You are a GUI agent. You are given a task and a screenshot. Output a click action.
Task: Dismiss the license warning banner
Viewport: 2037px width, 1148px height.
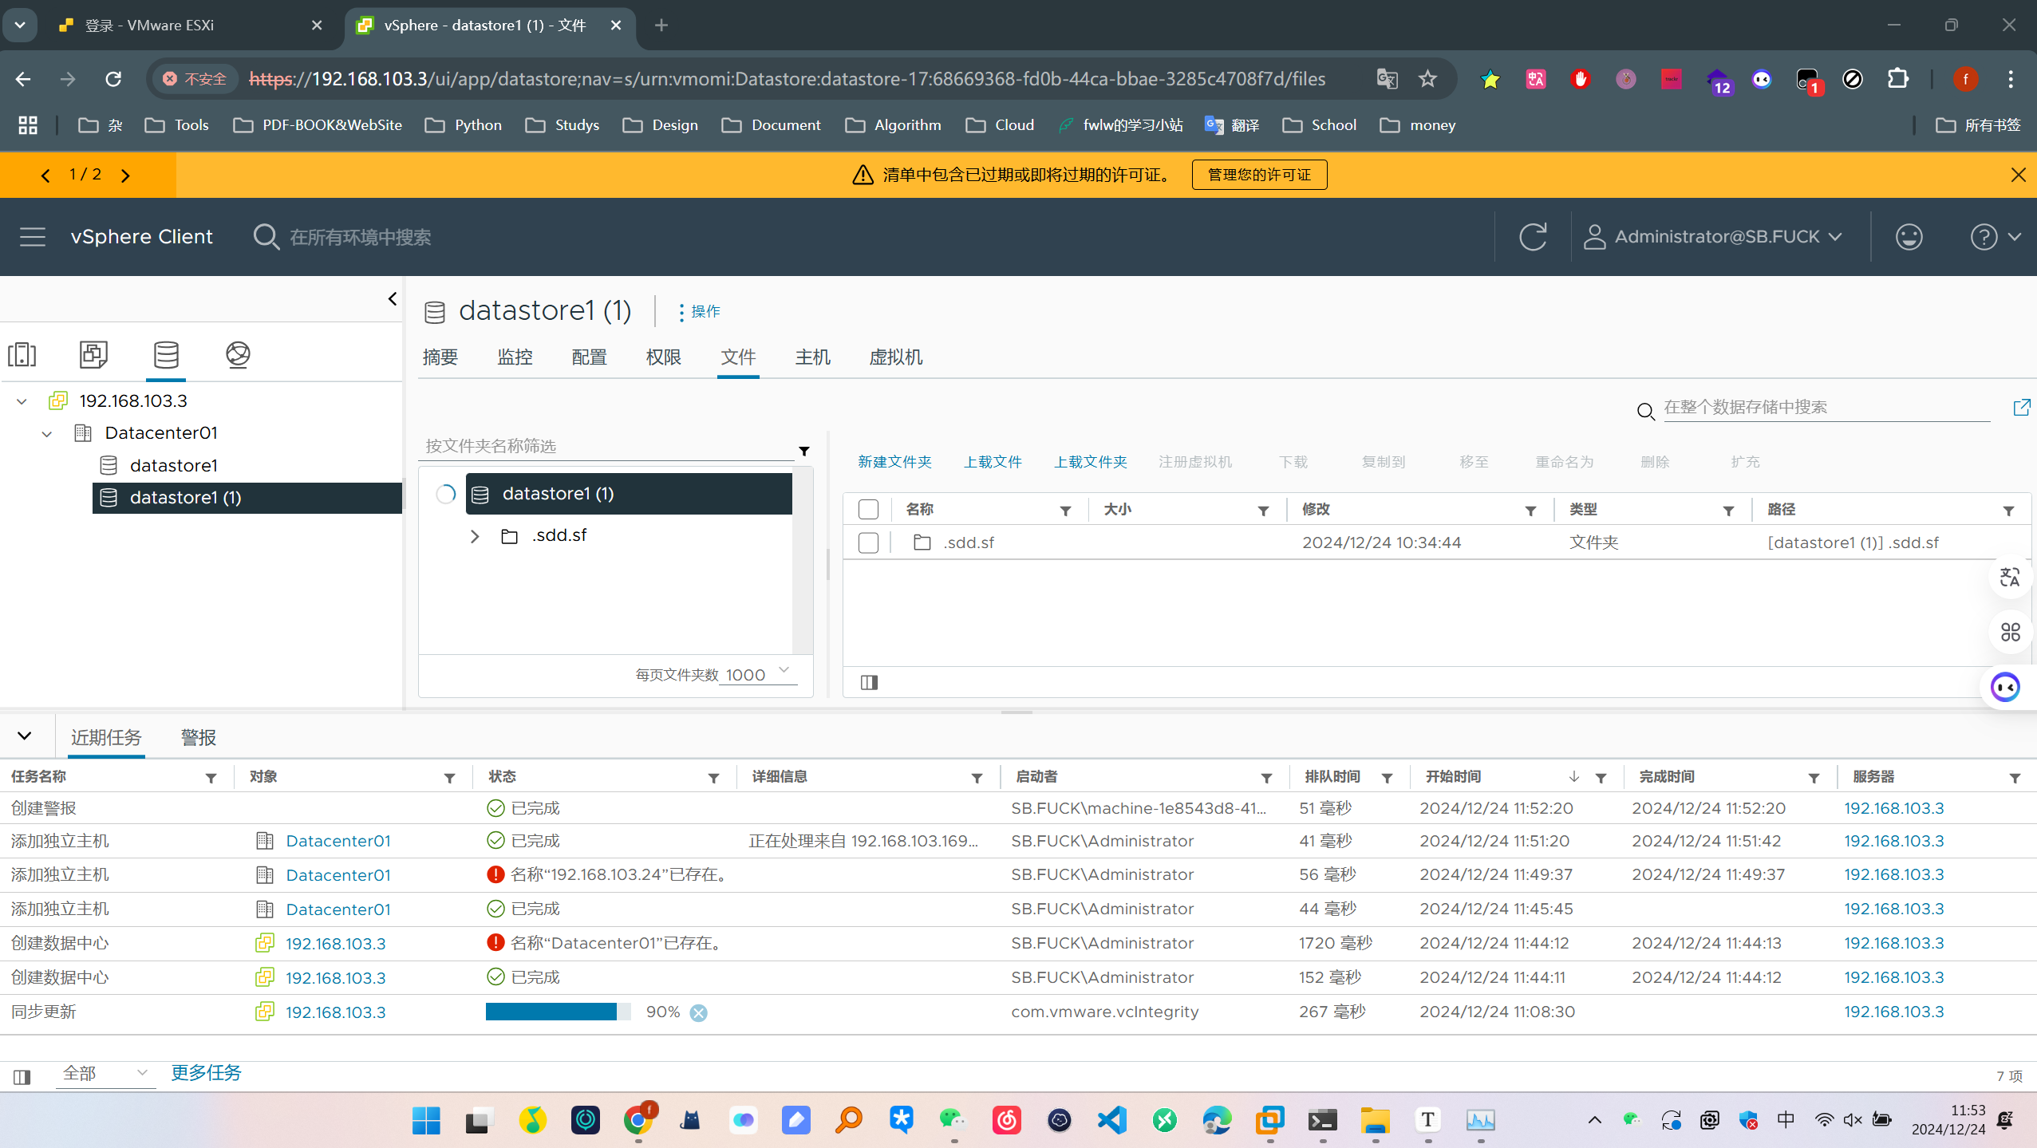point(2018,175)
